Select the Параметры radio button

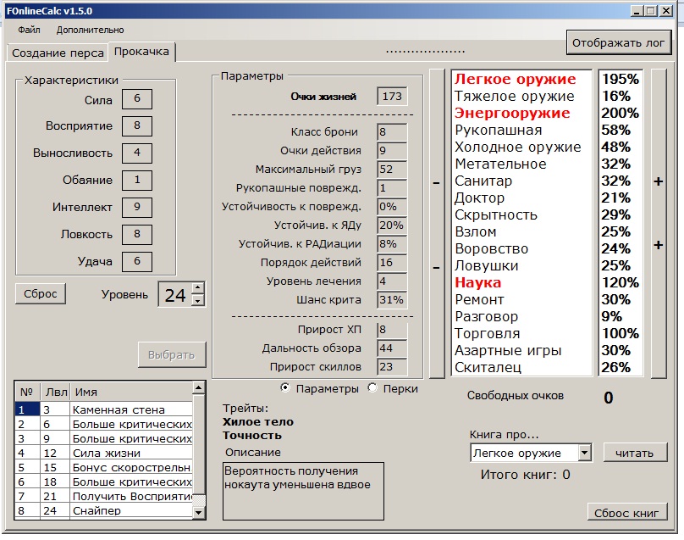click(x=285, y=388)
